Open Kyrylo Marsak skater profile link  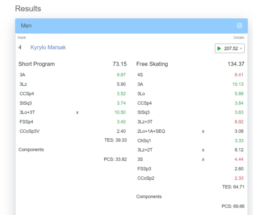click(48, 47)
